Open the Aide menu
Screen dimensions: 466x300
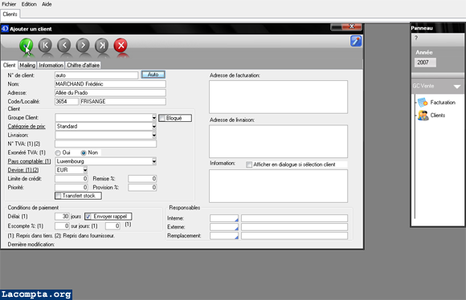[x=47, y=4]
